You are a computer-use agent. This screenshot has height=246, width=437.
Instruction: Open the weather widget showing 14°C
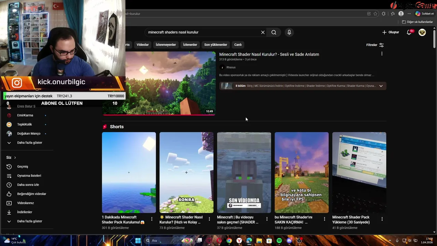[x=14, y=241]
